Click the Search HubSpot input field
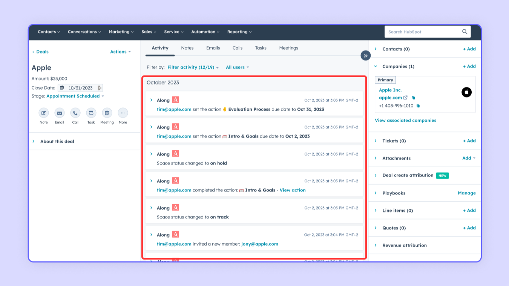The image size is (509, 286). pos(422,32)
